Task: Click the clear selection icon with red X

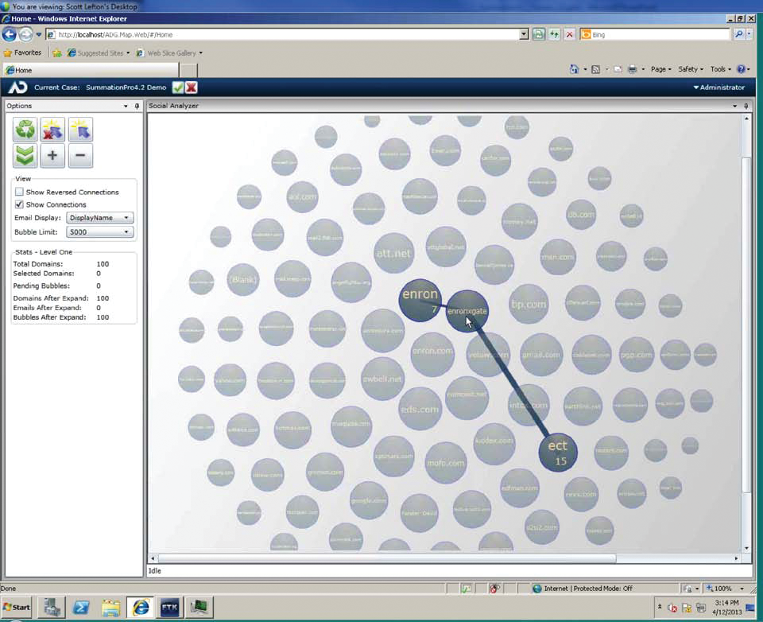Action: click(52, 129)
